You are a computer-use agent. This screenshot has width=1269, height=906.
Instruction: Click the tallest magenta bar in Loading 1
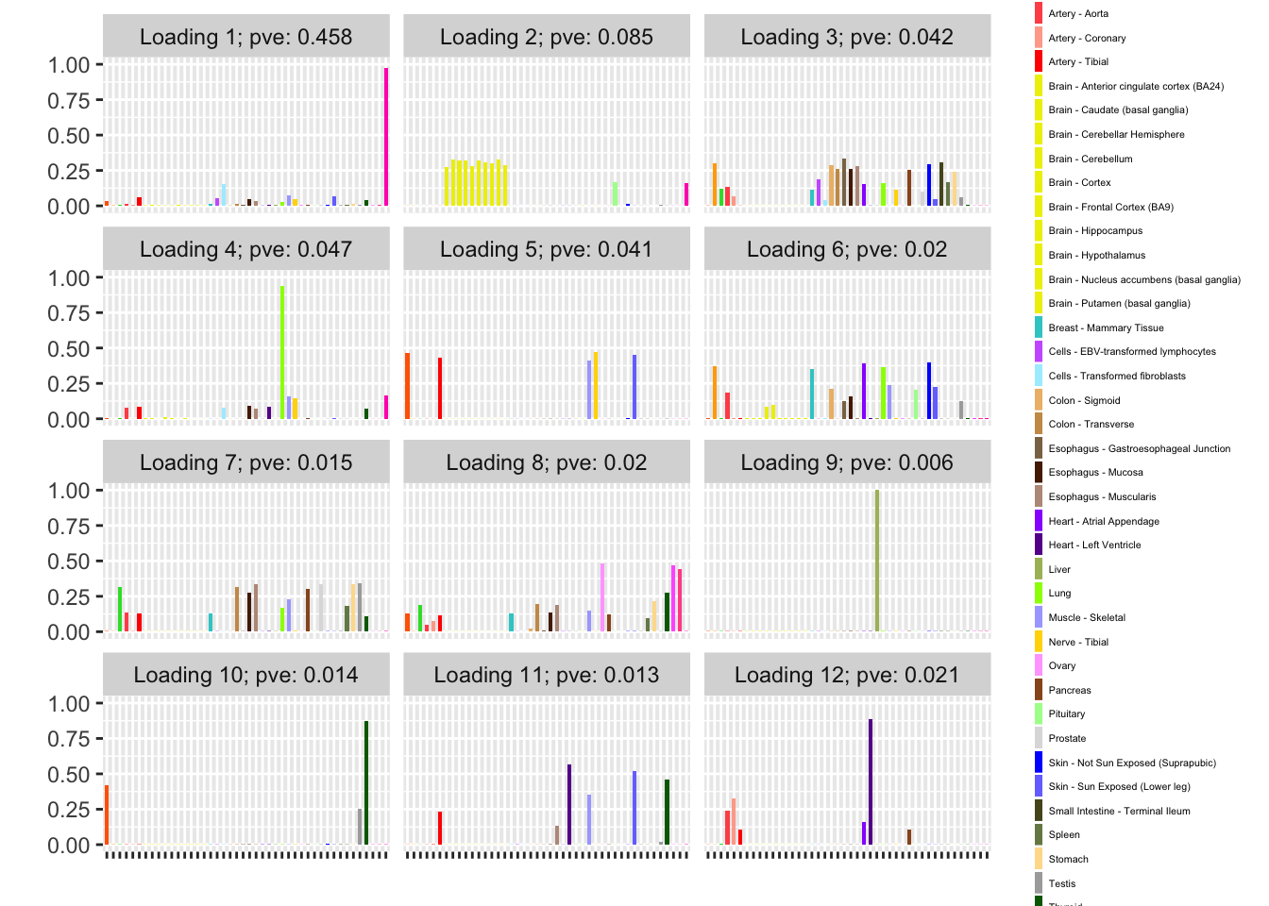click(x=386, y=137)
